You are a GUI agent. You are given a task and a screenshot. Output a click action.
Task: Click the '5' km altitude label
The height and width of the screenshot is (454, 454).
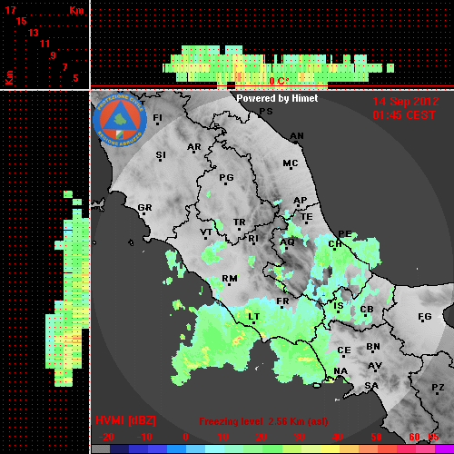(x=75, y=78)
